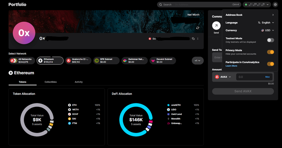Expand the +1 more networks dropdown

pyautogui.click(x=197, y=60)
